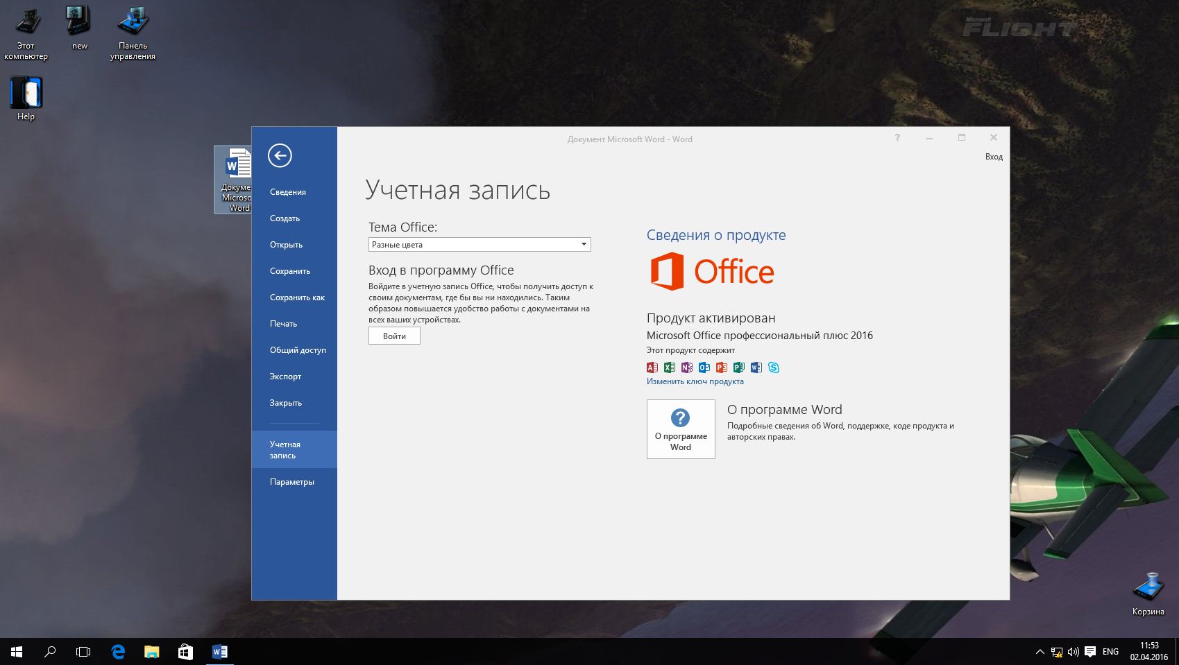Open the Windows Start menu
Screen dimensions: 1179x665
pos(17,652)
